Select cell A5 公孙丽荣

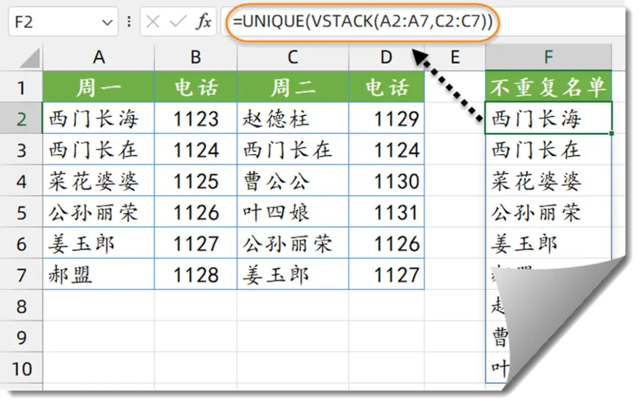click(x=99, y=212)
